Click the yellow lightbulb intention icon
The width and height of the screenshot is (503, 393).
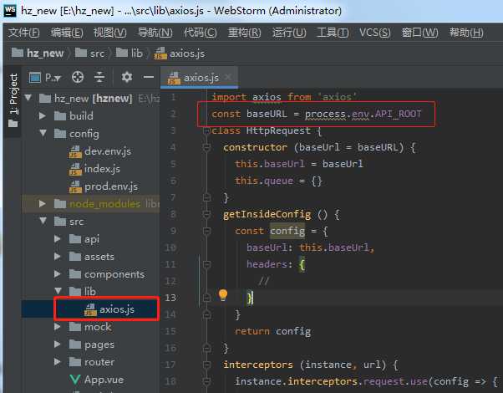click(x=223, y=294)
